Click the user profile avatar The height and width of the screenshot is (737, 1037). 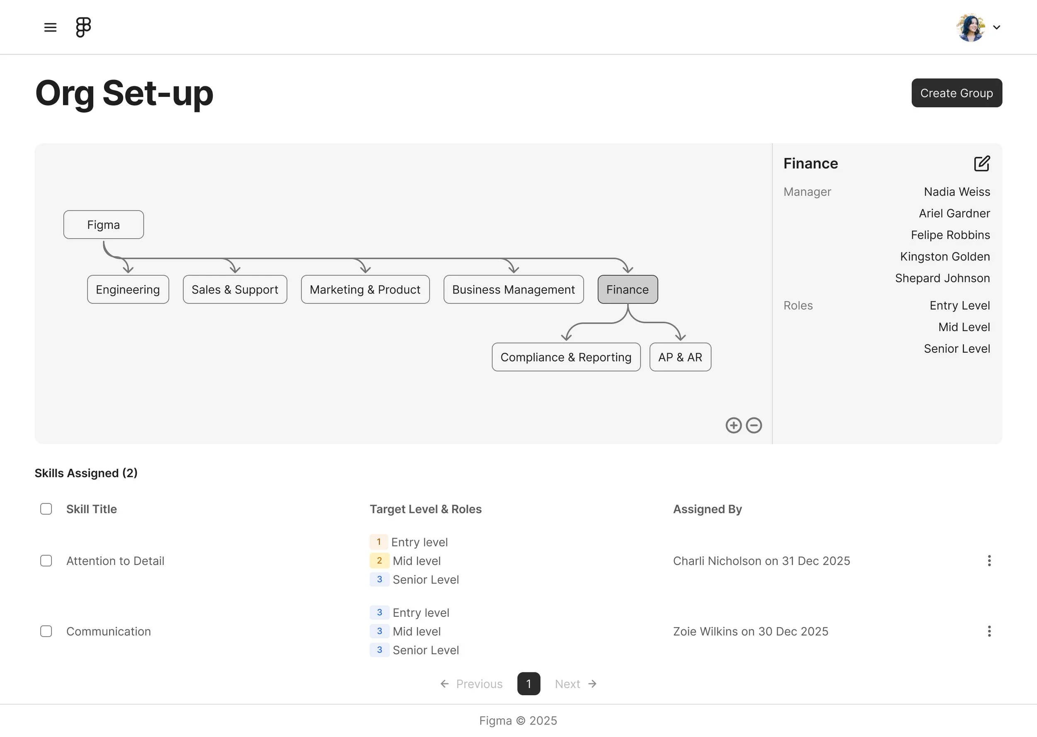tap(970, 27)
